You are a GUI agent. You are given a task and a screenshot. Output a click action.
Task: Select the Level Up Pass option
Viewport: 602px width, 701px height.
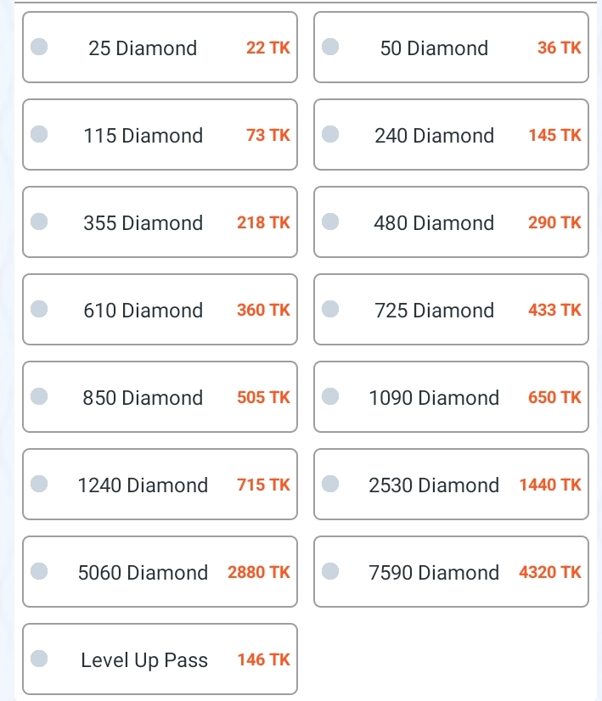coord(160,659)
